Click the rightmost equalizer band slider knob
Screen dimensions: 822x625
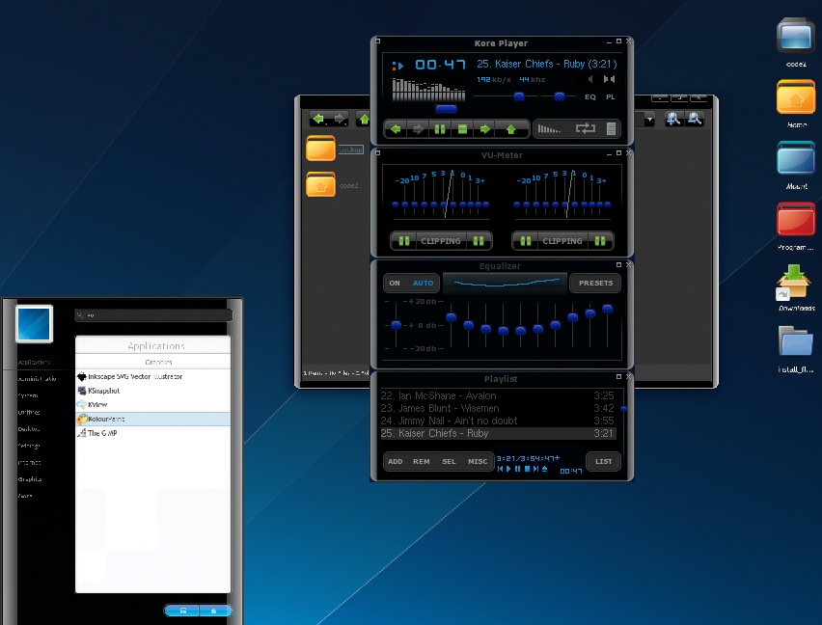[x=607, y=309]
